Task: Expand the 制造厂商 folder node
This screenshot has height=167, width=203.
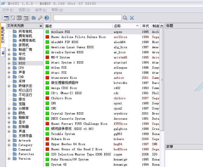Action: (x=9, y=50)
